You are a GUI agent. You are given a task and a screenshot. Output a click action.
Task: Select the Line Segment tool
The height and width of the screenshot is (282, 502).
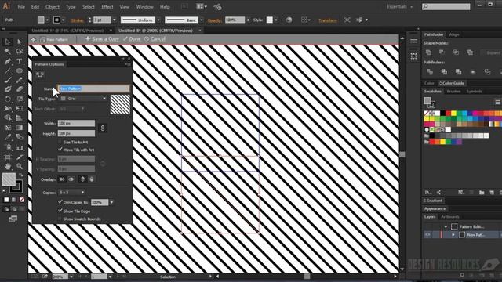[8, 70]
